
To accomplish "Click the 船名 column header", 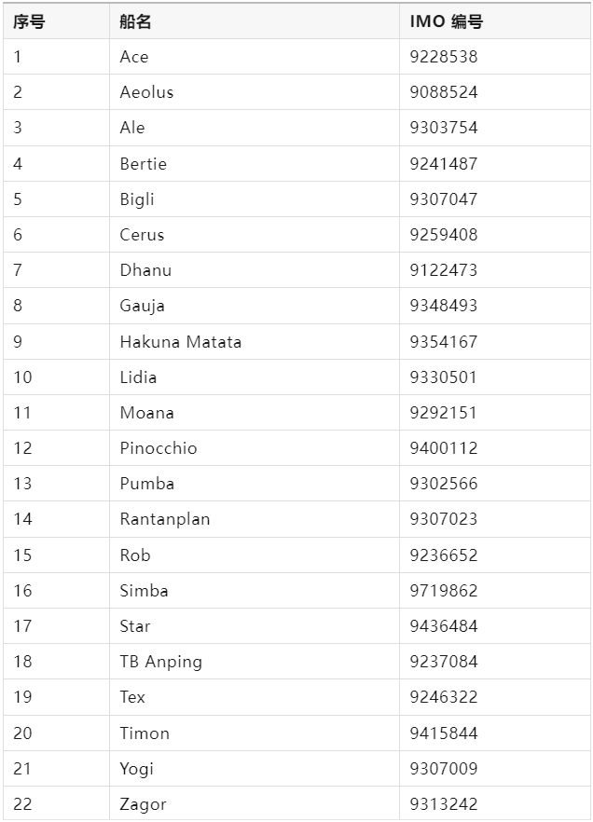I will coord(135,21).
